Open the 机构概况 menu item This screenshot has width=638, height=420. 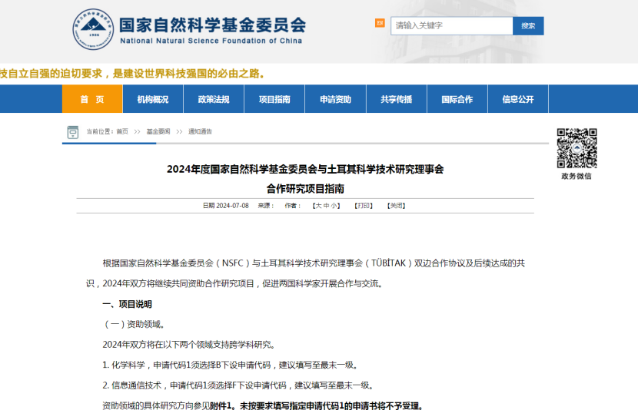[153, 99]
